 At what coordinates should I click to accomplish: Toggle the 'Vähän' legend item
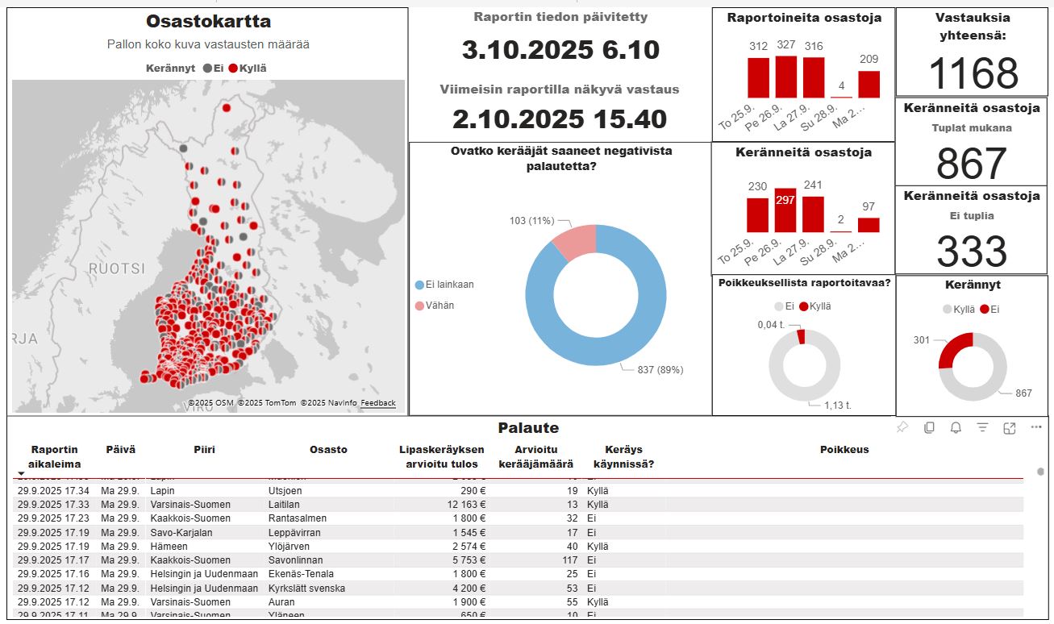click(x=419, y=306)
